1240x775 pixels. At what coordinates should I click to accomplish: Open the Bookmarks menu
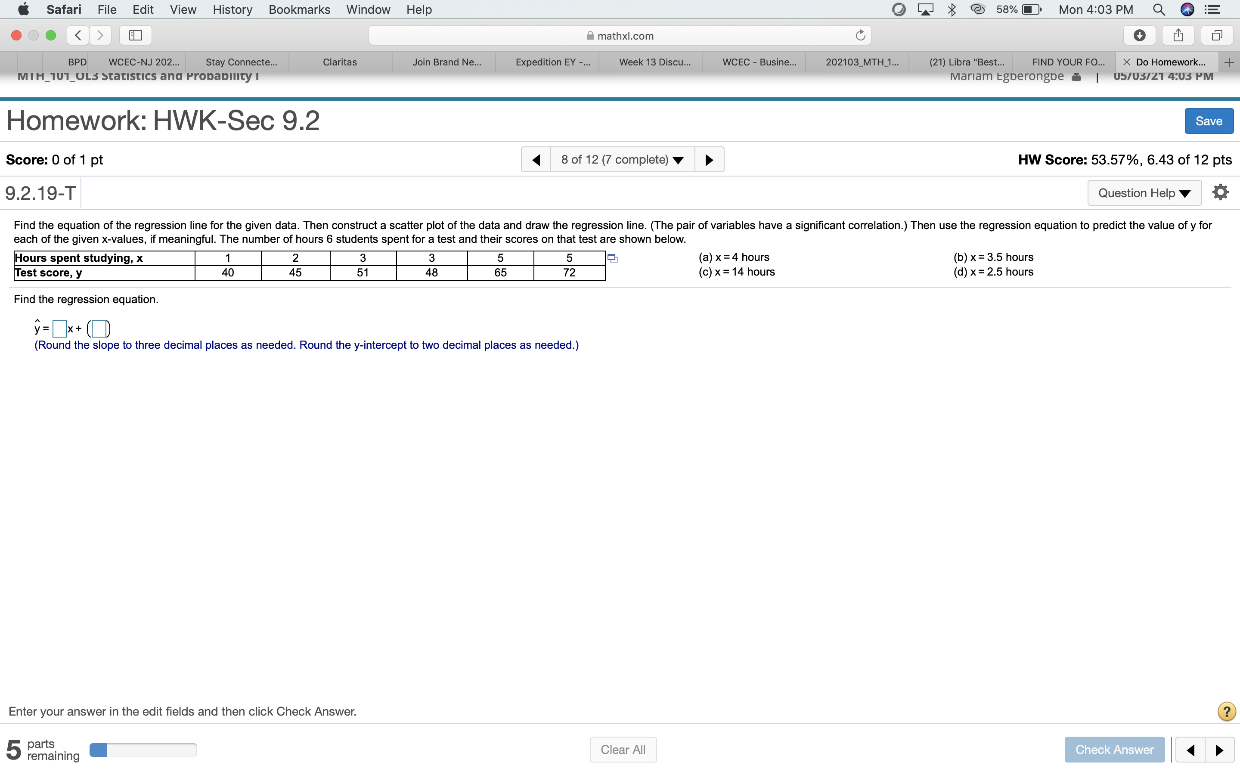coord(299,9)
